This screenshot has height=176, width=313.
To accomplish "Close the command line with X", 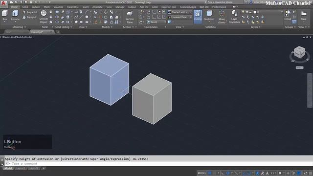I will click(x=2, y=160).
